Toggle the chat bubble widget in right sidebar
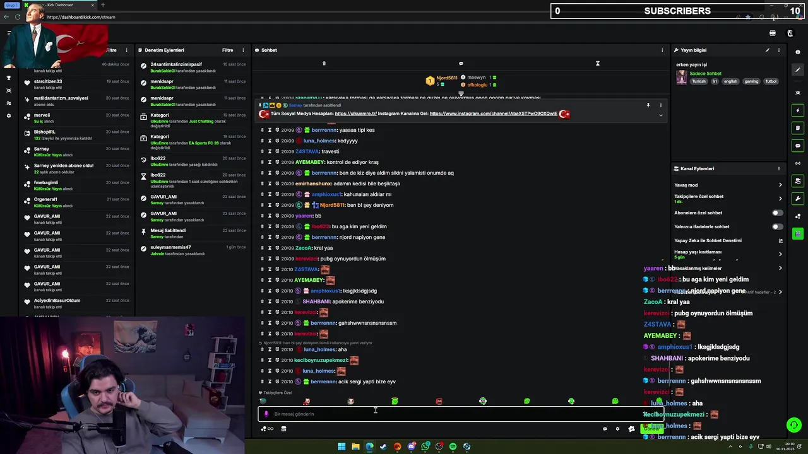This screenshot has width=808, height=454. pyautogui.click(x=798, y=146)
